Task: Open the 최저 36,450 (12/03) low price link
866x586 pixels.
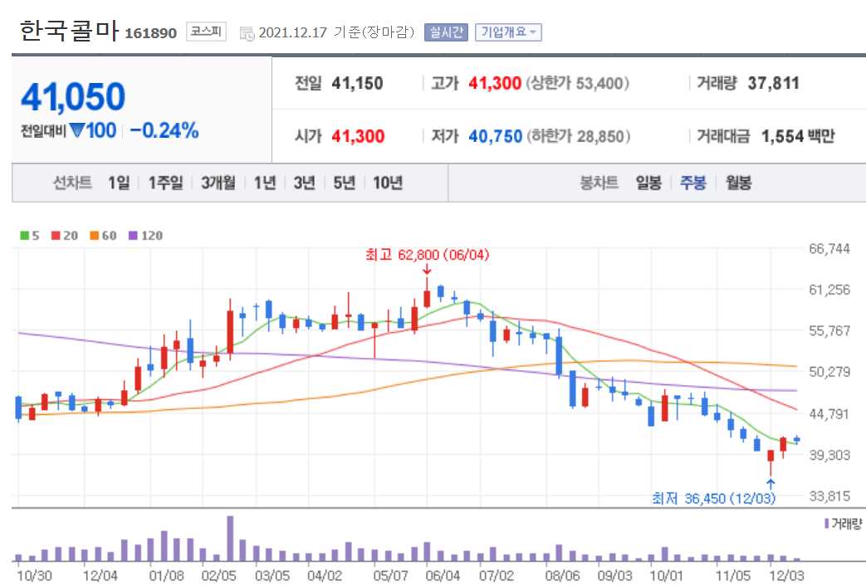Action: [715, 499]
